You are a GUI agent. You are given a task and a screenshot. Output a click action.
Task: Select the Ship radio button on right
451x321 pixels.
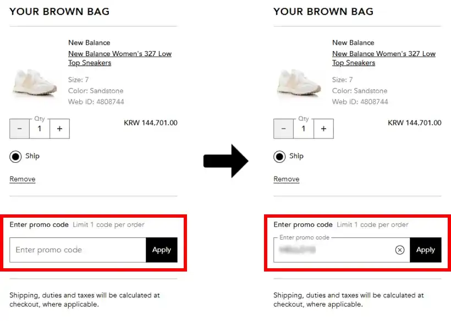(x=279, y=157)
